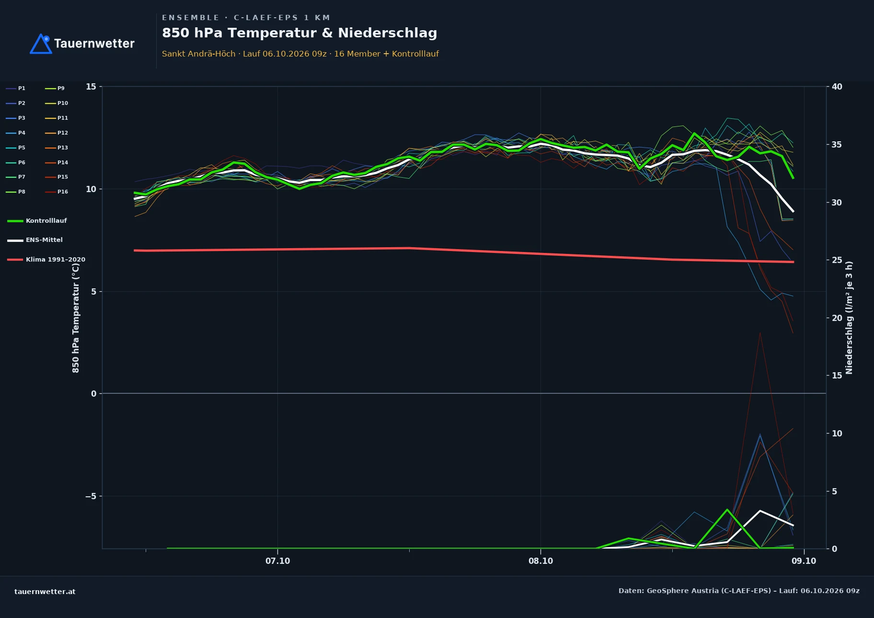
Task: Open the tauernwetter.at footer link
Action: [x=45, y=591]
